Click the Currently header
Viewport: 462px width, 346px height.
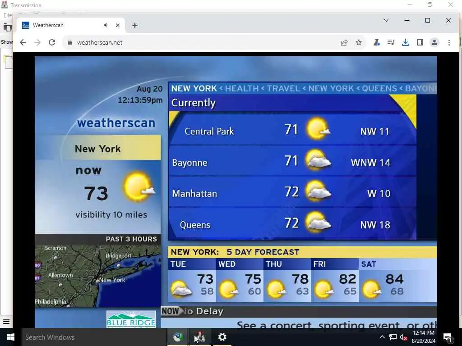tap(193, 103)
